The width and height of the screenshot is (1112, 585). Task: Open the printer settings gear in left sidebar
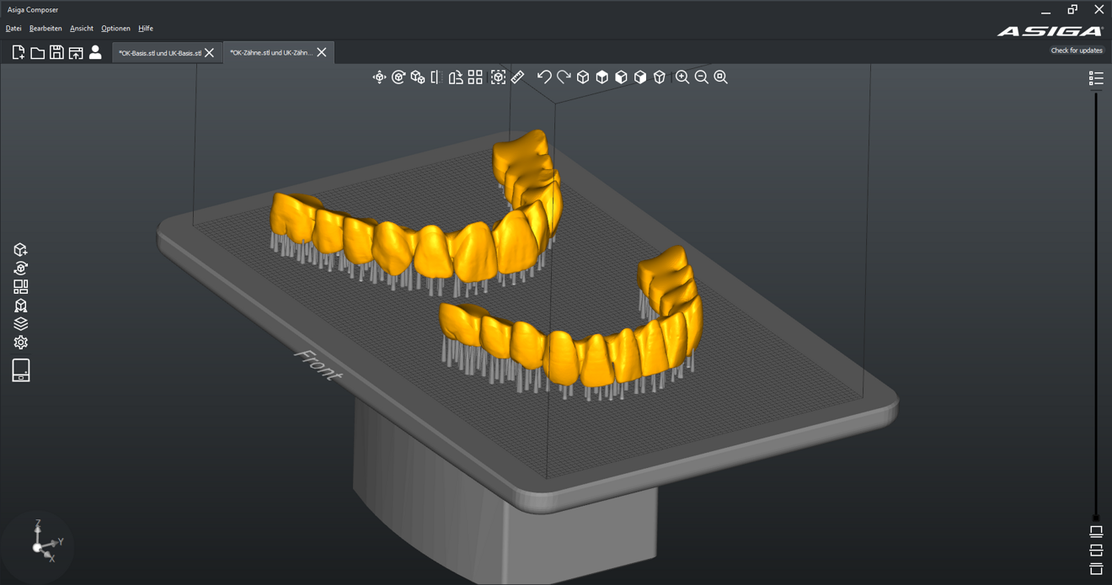(x=20, y=342)
